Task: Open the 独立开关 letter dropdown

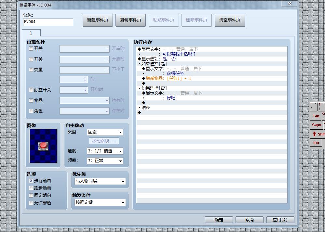Action: point(74,90)
